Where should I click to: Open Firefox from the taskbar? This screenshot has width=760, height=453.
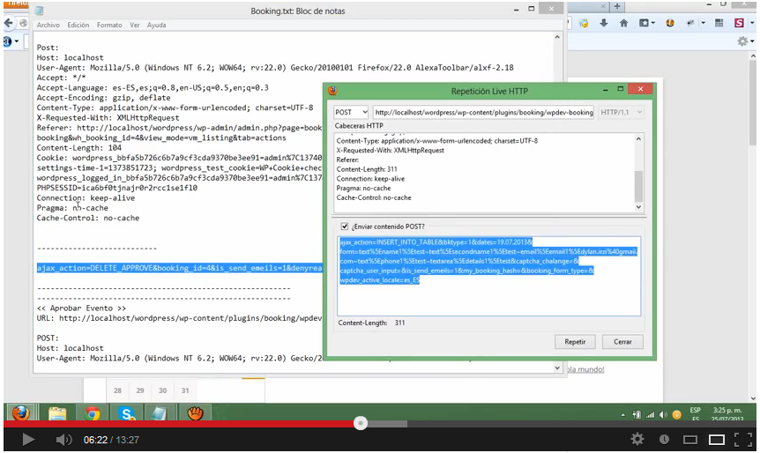coord(21,413)
